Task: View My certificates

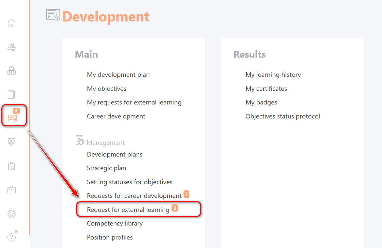Action: coord(266,89)
